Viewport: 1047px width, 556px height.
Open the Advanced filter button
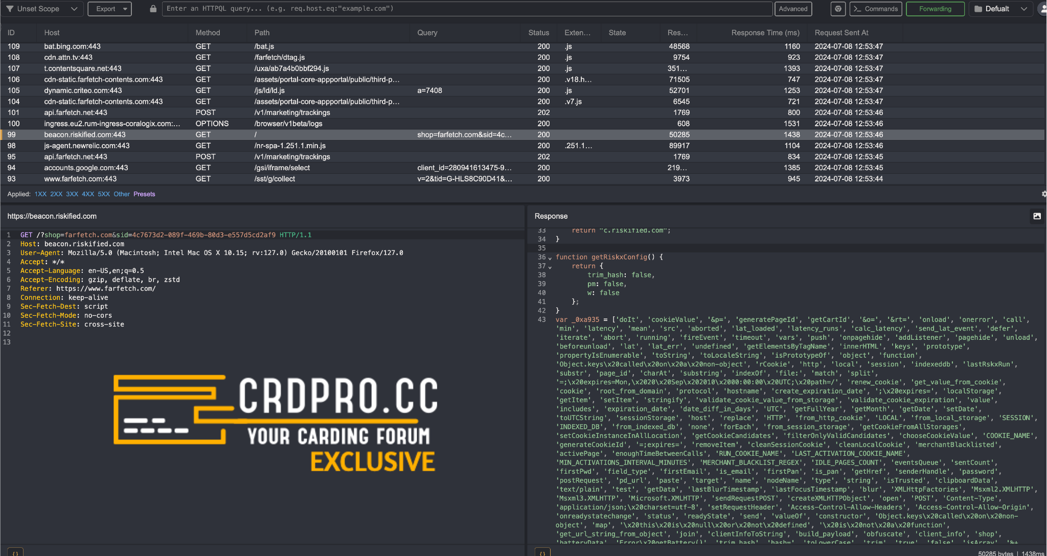[793, 9]
